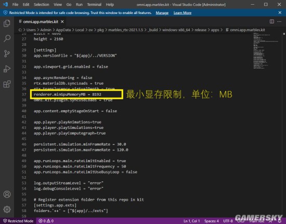The image size is (286, 224).
Task: Open the Explorer view in activity bar
Action: click(x=7, y=23)
